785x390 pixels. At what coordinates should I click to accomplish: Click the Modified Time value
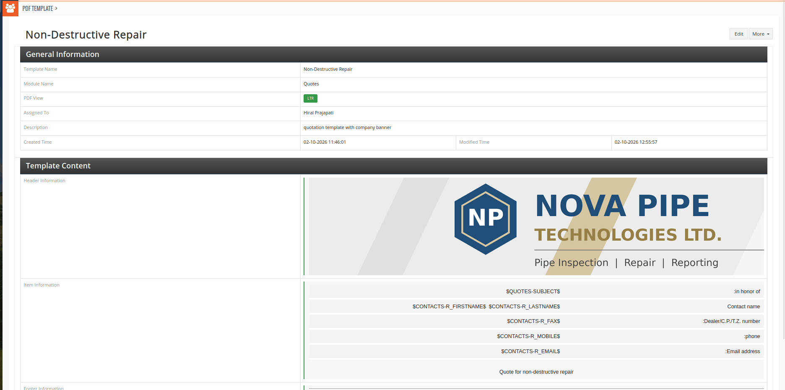pyautogui.click(x=636, y=142)
